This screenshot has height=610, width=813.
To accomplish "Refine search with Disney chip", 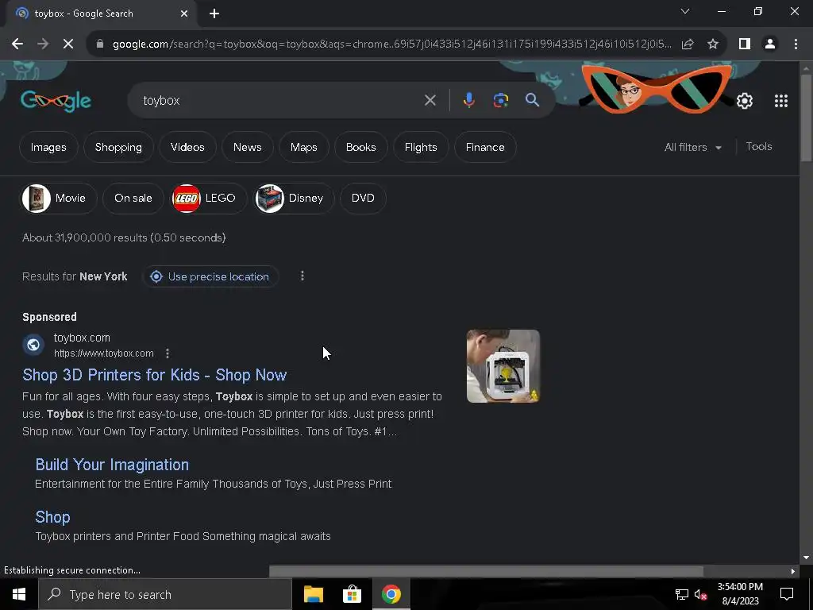I will pos(294,198).
